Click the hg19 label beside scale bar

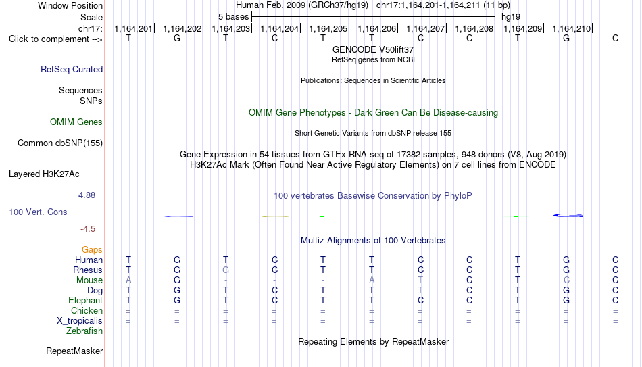pyautogui.click(x=511, y=17)
